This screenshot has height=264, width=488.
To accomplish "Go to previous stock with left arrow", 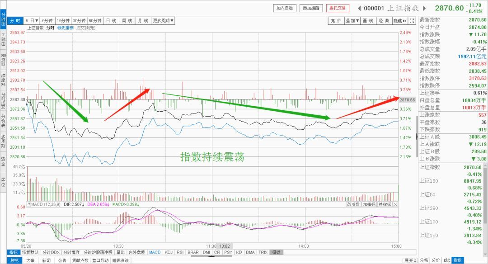I will coord(359,8).
